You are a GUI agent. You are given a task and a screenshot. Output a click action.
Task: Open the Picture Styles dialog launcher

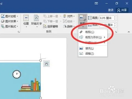(x=19, y=32)
